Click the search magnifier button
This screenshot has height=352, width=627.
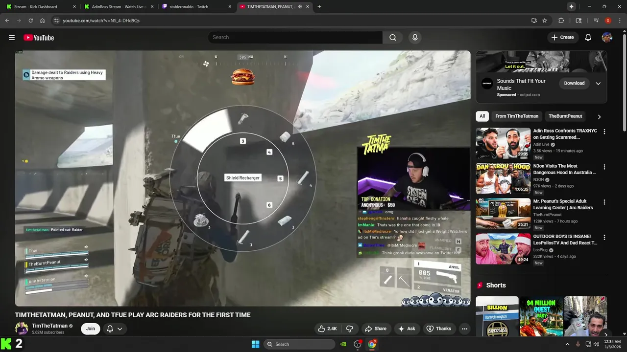[393, 38]
